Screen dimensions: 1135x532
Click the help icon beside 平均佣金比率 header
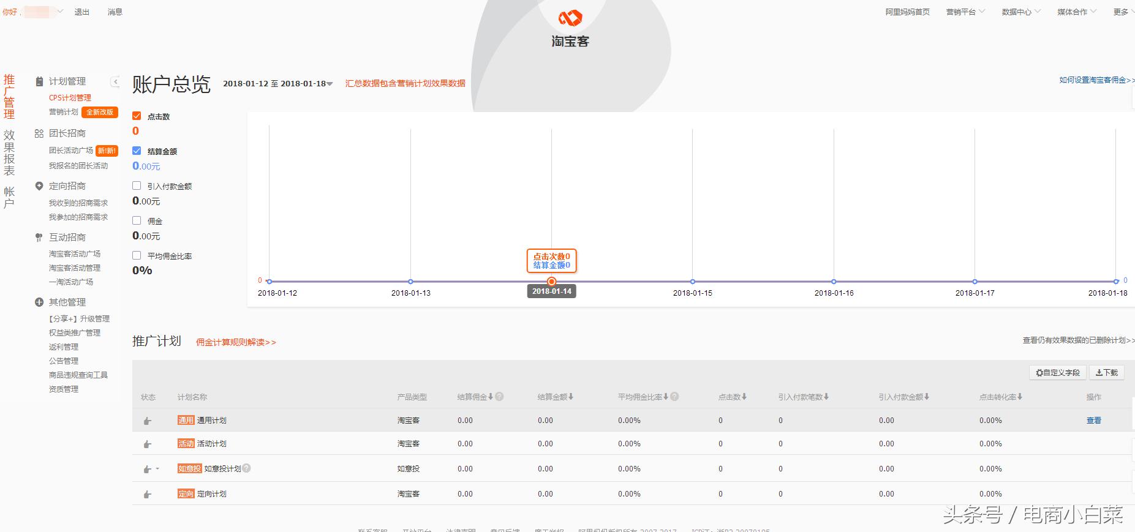pos(674,397)
